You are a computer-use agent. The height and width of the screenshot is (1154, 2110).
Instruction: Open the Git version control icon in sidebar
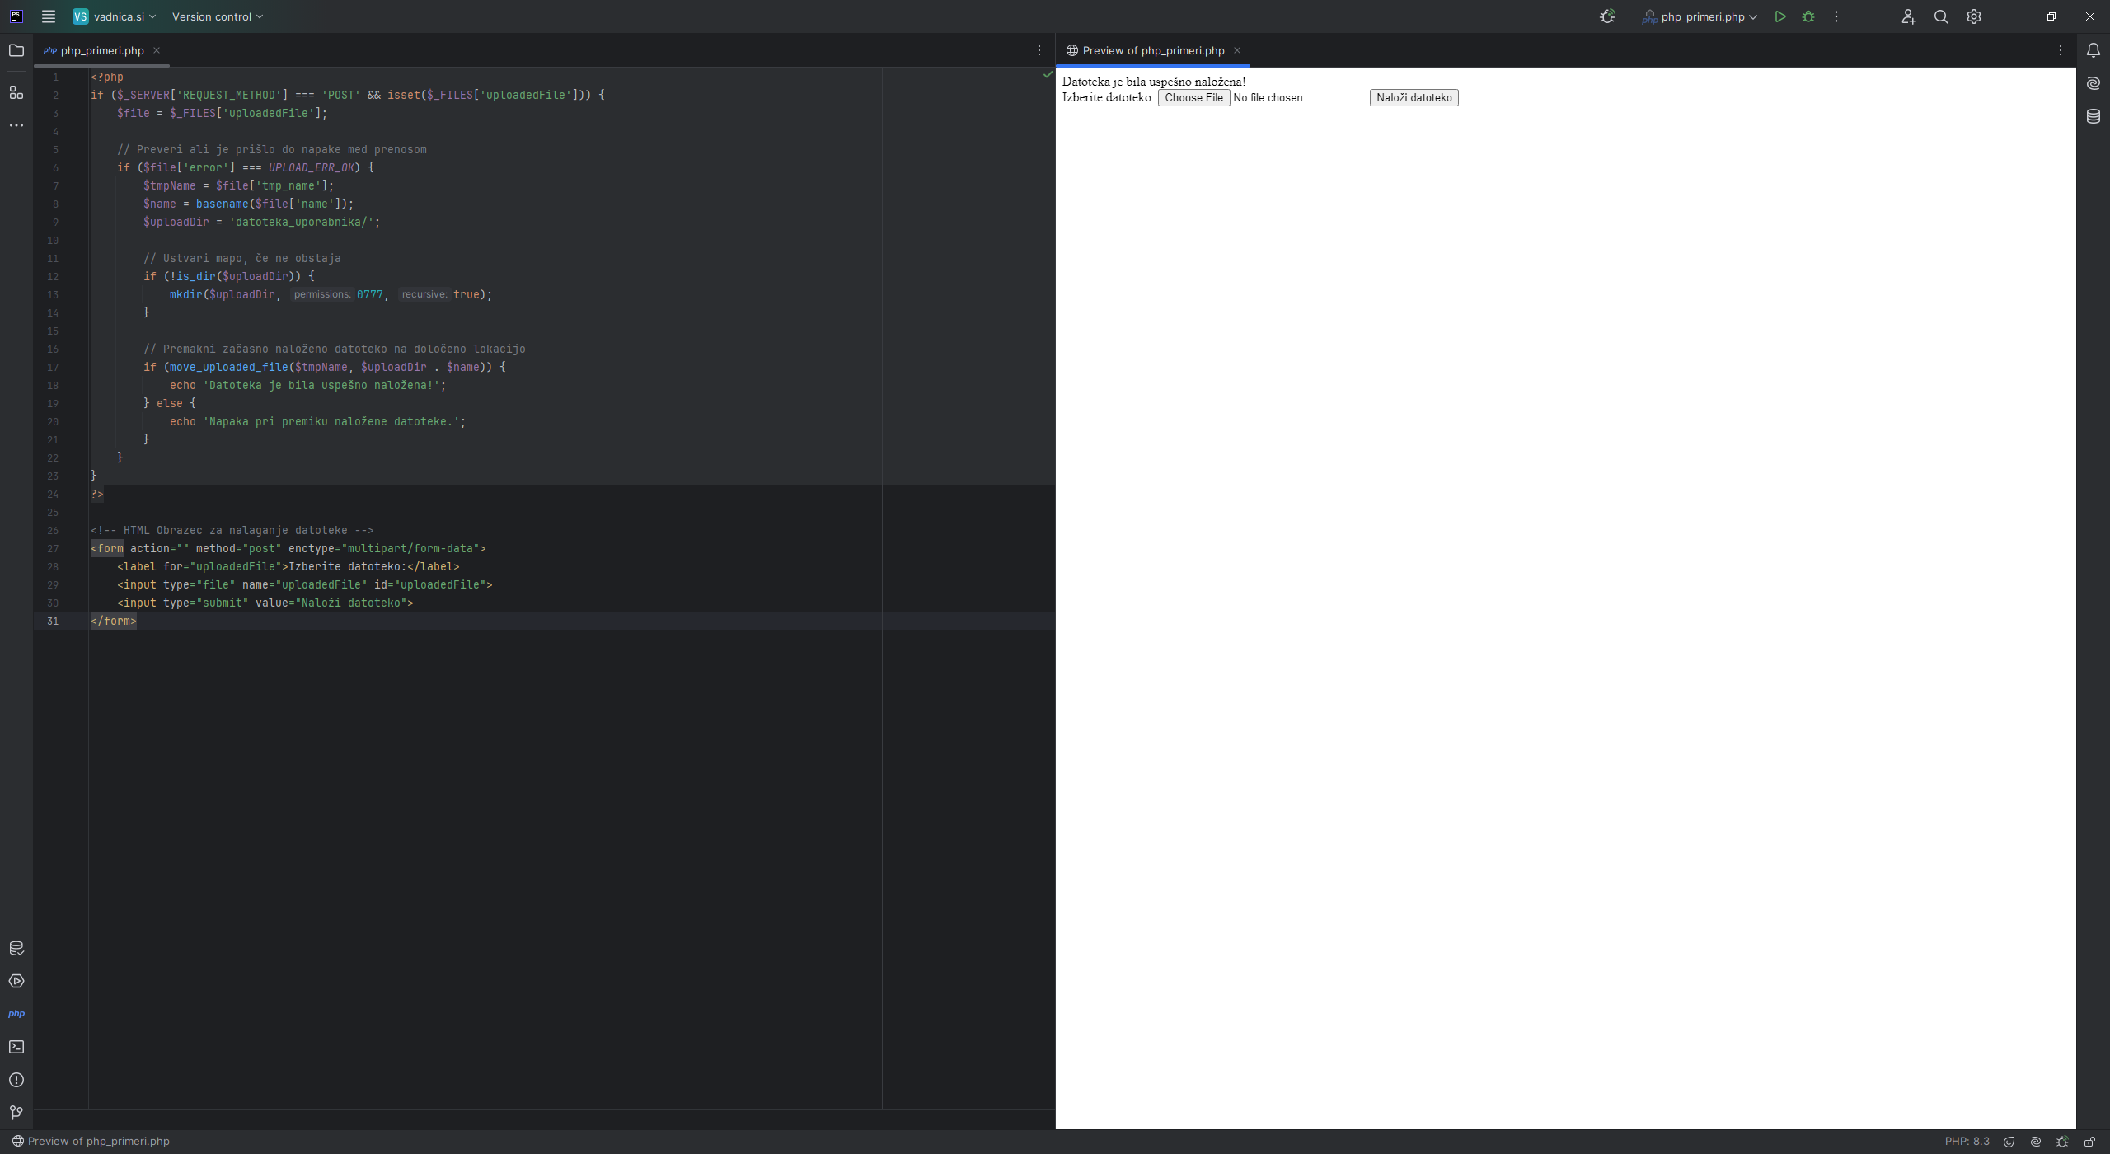[16, 1113]
